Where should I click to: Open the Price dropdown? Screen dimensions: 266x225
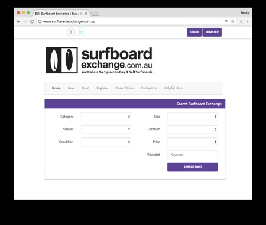coord(193,142)
